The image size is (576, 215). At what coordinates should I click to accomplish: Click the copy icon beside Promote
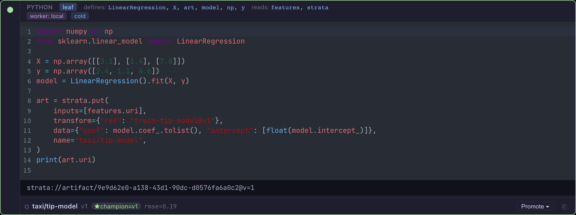coord(564,207)
